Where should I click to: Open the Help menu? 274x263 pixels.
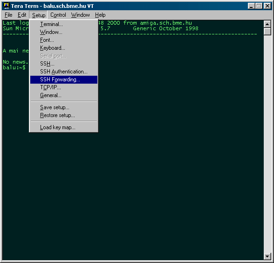point(100,15)
